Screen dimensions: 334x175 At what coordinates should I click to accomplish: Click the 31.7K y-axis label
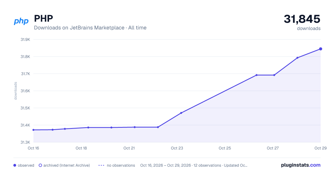[x=25, y=74]
